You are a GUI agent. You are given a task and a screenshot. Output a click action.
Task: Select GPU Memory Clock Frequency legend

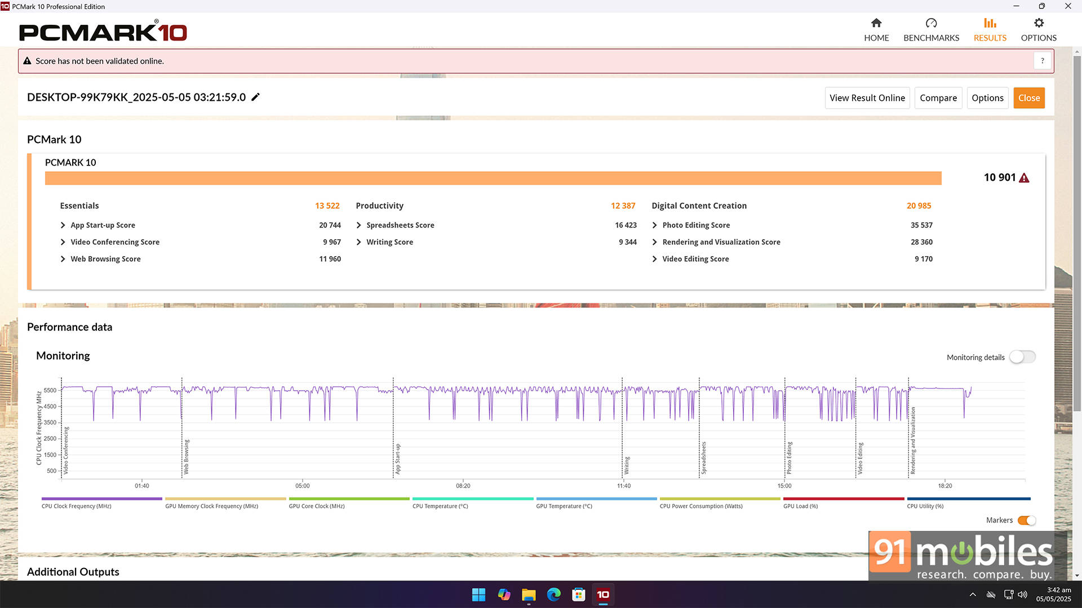pos(225,502)
